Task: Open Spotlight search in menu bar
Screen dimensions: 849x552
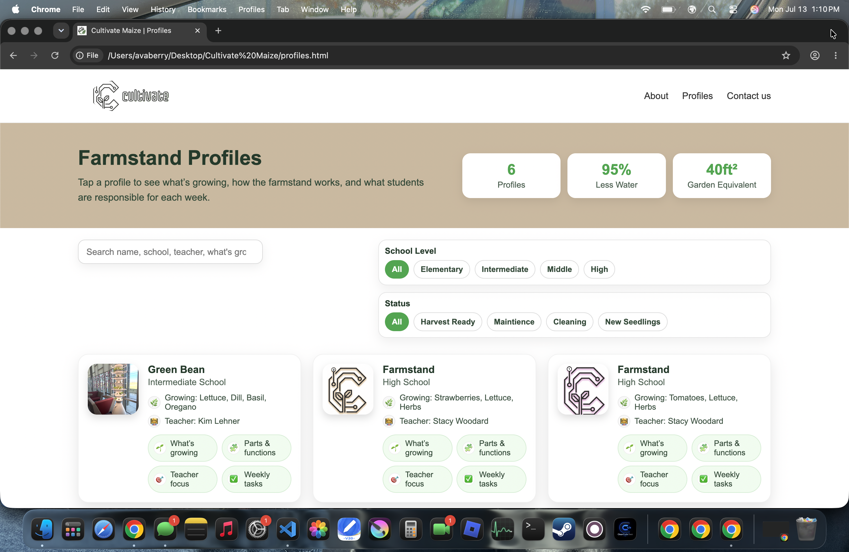Action: point(712,9)
